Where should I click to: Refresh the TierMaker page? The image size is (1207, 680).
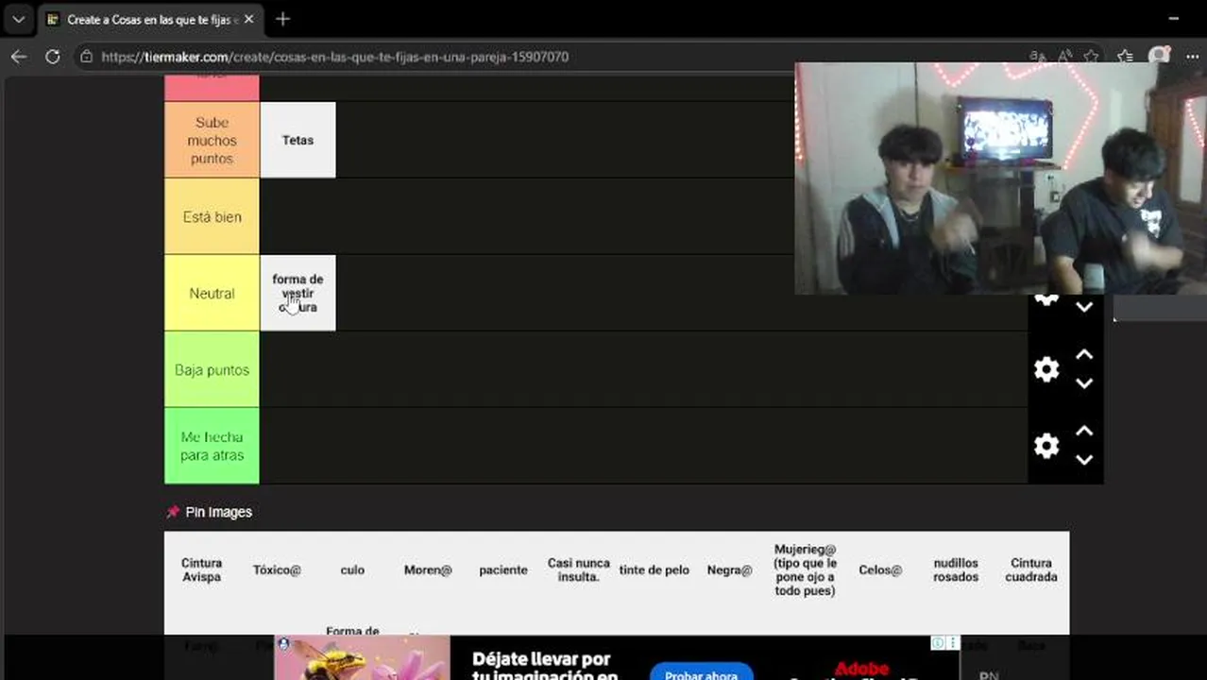coord(53,57)
